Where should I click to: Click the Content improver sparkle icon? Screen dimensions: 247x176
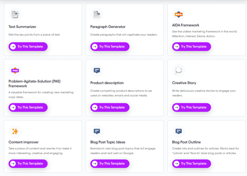click(x=15, y=131)
